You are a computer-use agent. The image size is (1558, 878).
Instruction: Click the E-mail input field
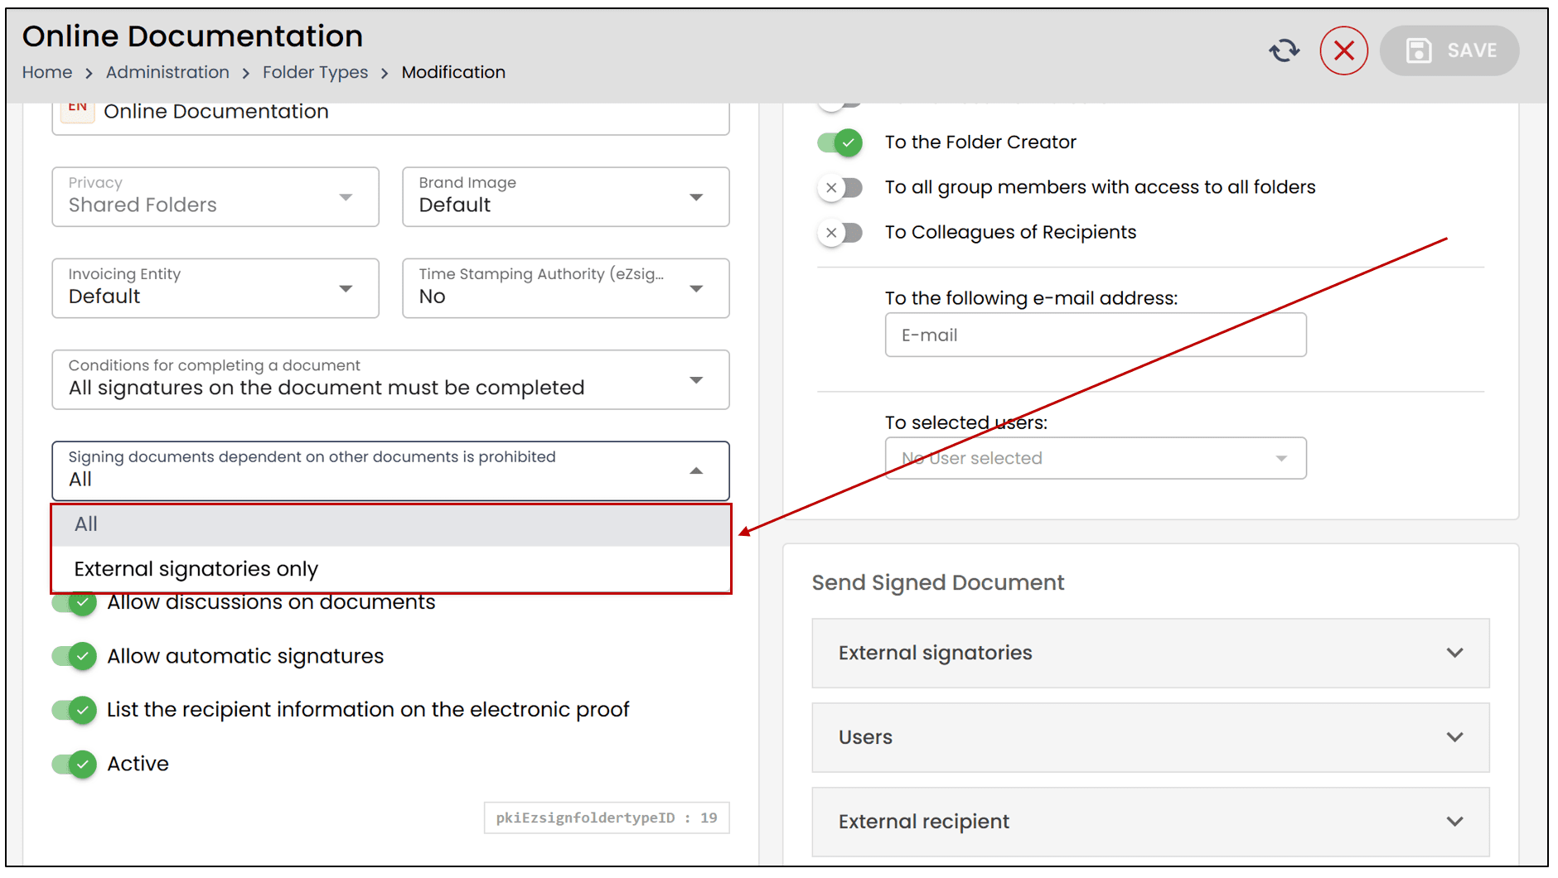1095,335
